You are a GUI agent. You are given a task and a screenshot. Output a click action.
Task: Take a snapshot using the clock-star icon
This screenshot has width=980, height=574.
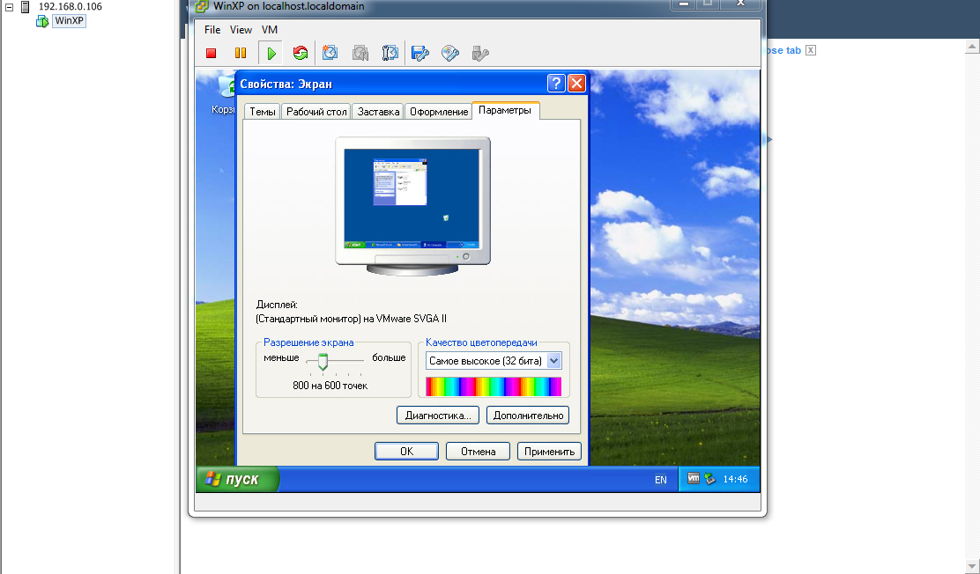pos(330,53)
